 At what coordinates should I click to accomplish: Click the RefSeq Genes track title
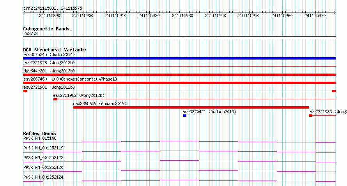pyautogui.click(x=39, y=133)
